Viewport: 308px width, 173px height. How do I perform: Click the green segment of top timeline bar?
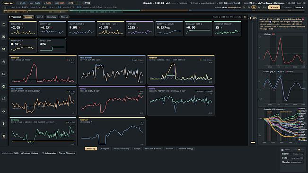pos(104,10)
